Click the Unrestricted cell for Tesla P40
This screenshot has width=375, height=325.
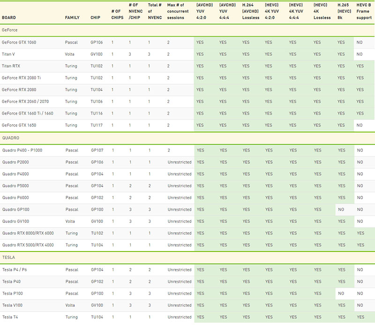point(180,281)
